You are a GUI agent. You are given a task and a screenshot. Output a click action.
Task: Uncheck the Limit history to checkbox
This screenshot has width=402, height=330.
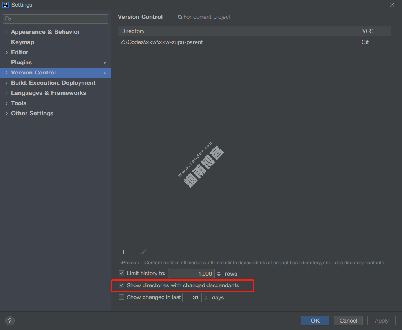point(122,274)
